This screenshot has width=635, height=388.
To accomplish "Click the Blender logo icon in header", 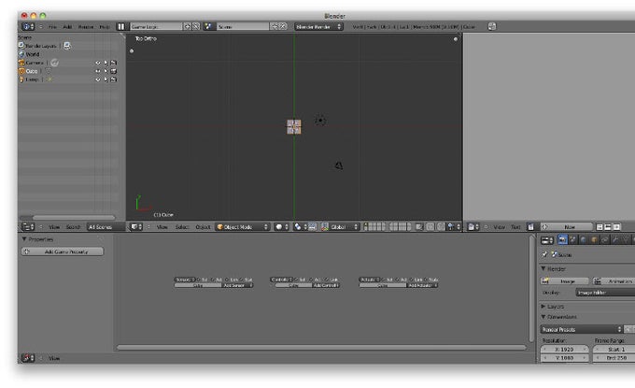I will click(491, 27).
